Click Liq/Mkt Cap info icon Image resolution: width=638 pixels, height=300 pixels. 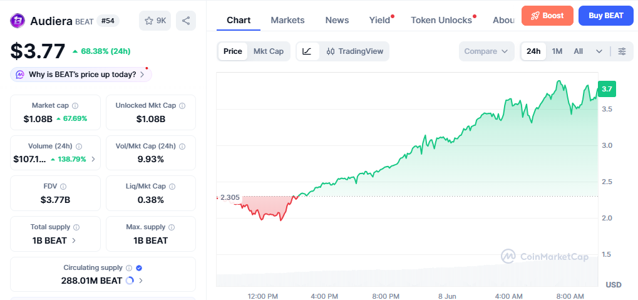172,187
